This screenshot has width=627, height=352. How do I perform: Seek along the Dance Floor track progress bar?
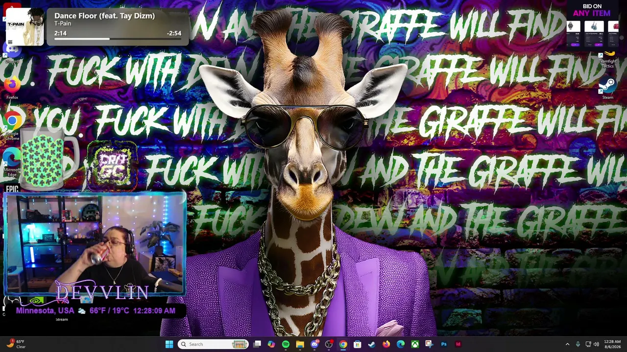118,39
